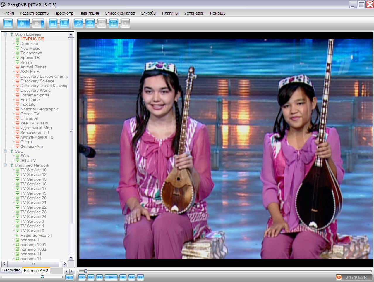Collapse the Unnamed Network tree node
374x282 pixels.
click(5, 165)
